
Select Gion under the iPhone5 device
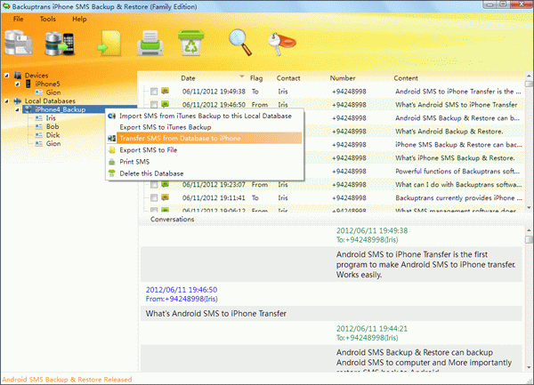coord(53,92)
